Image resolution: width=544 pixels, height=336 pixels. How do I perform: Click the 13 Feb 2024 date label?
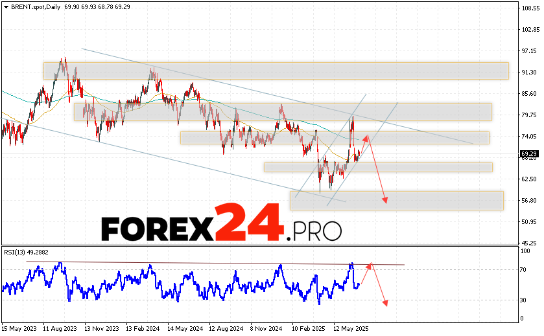144,329
